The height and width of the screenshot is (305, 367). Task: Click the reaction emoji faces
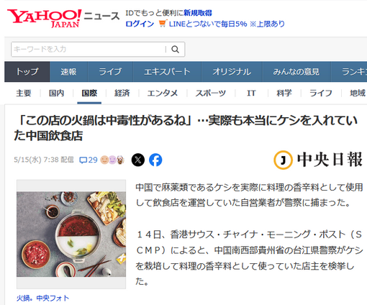coord(112,160)
